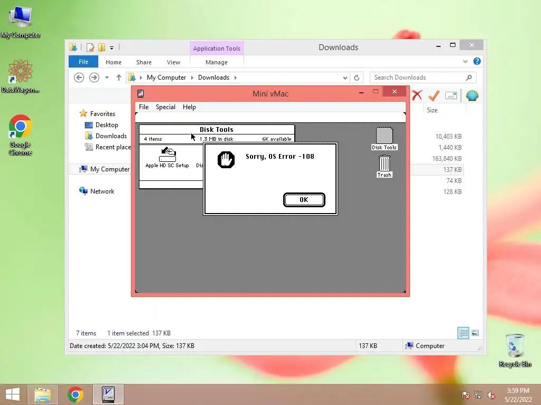
Task: Open the Quick Access Toolbar dropdown
Action: (111, 48)
